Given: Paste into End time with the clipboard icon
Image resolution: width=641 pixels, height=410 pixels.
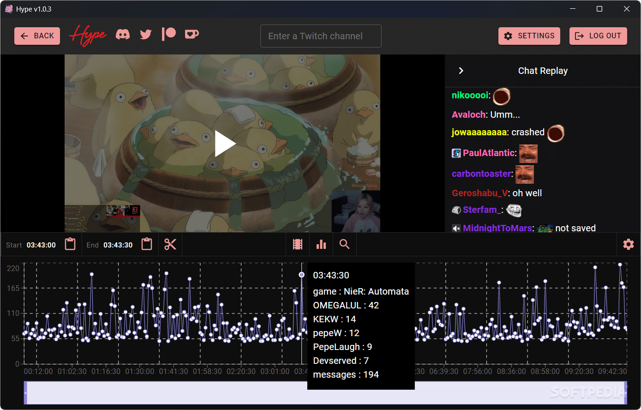Looking at the screenshot, I should [x=147, y=244].
